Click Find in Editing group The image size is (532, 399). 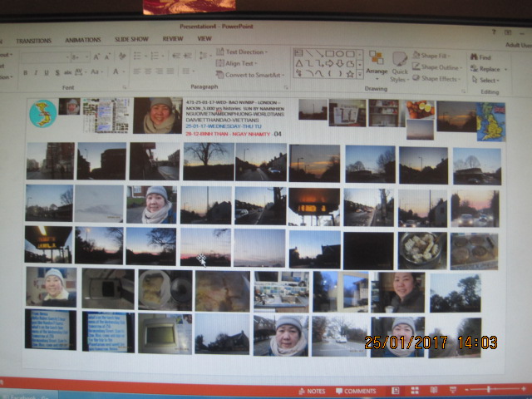[480, 57]
